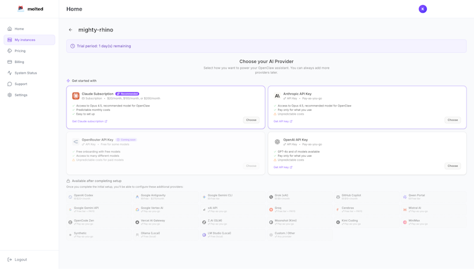
Task: Open Support from sidebar
Action: (29, 84)
